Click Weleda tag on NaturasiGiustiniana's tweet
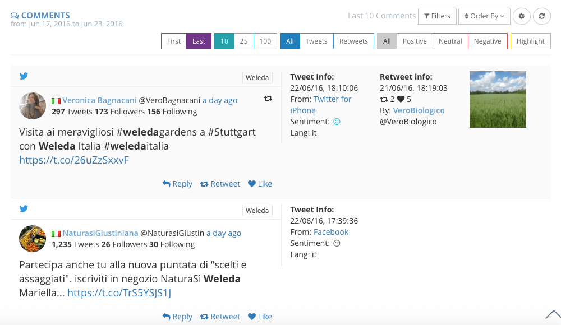Viewport: 561px width, 325px height. pyautogui.click(x=257, y=210)
